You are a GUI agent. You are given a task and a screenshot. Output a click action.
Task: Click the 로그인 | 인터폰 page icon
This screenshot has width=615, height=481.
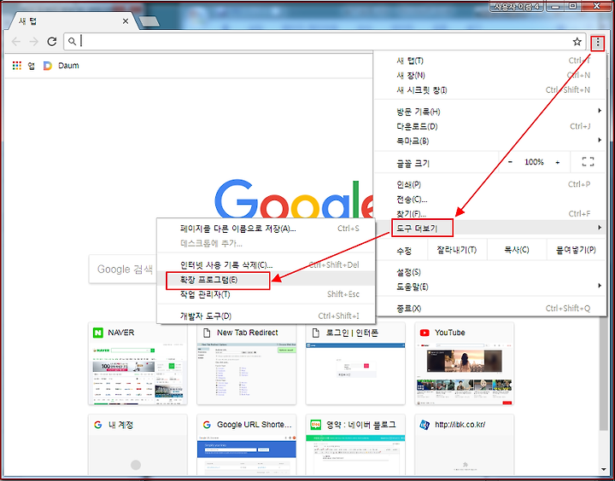click(315, 333)
